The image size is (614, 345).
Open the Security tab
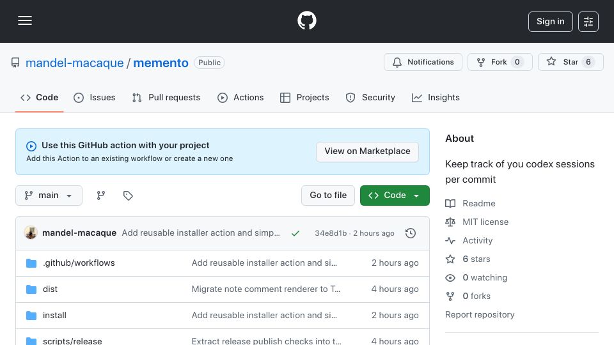coord(370,97)
